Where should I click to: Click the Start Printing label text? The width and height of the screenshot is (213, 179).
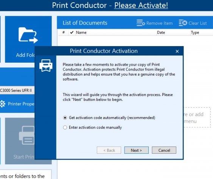click(24, 157)
